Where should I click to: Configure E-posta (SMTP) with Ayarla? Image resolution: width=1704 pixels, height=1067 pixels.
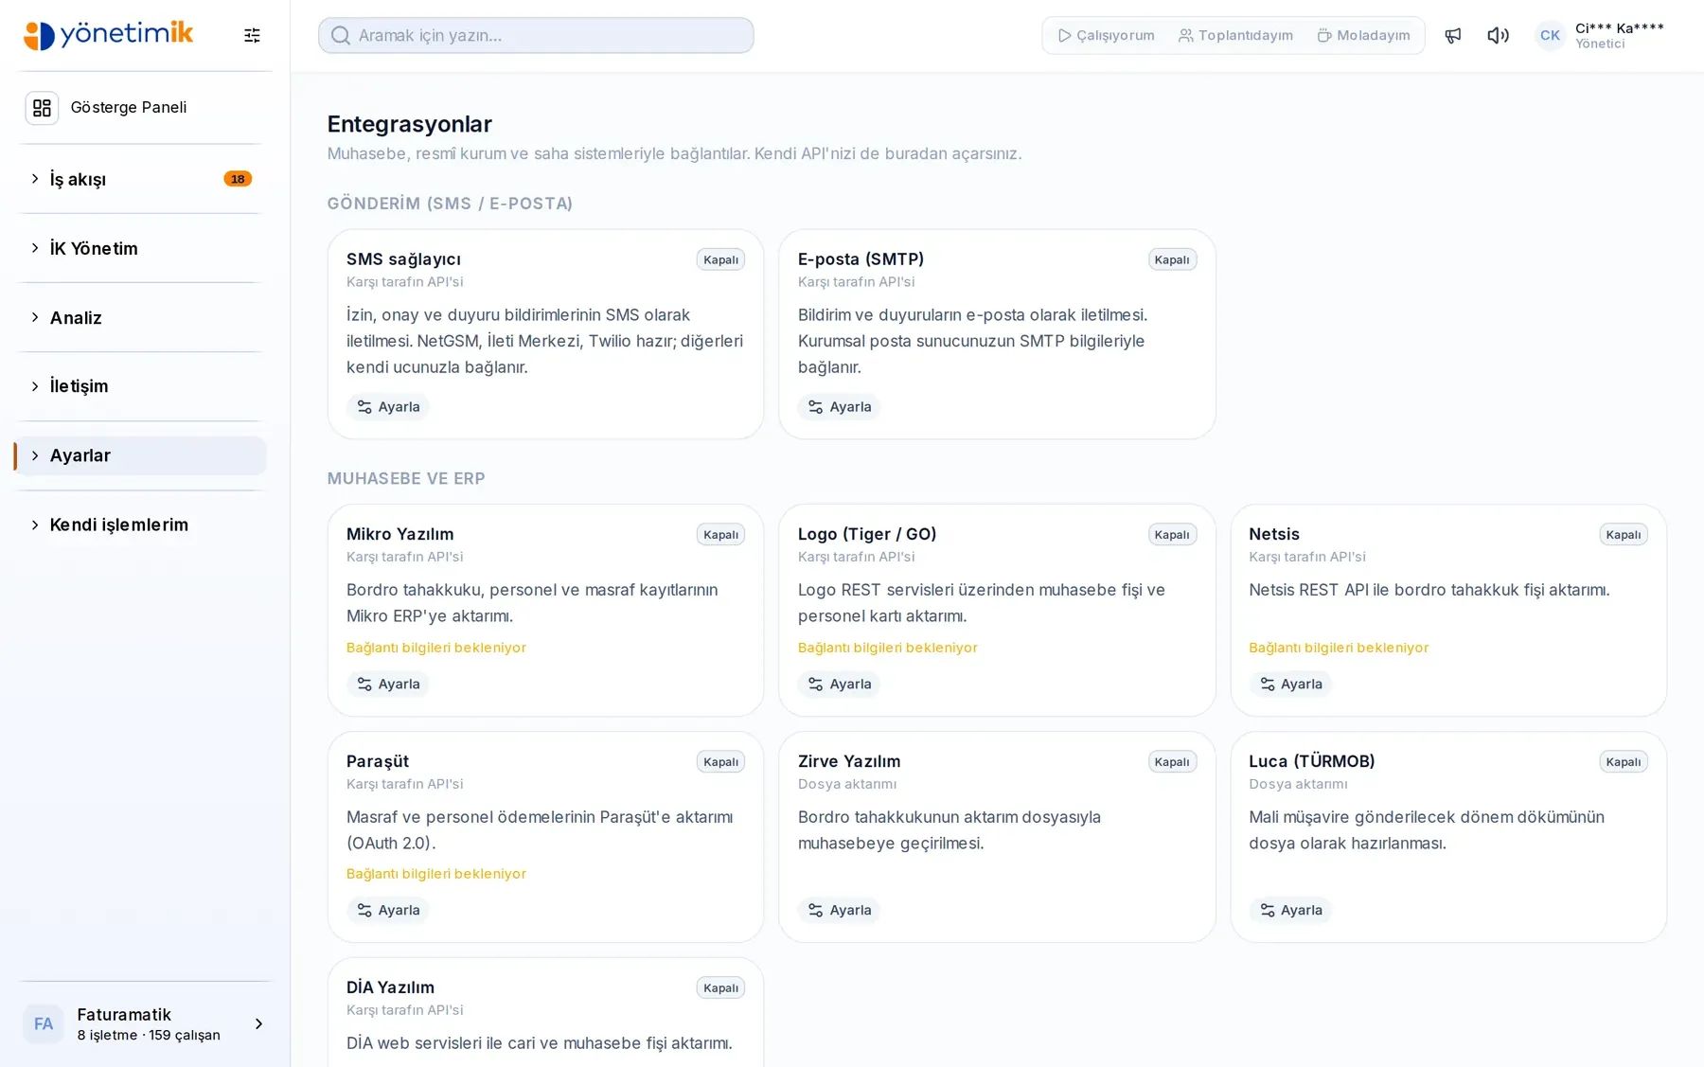point(839,407)
